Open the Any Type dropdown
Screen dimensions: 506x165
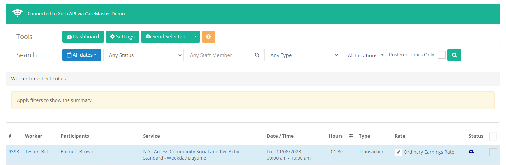pos(302,55)
